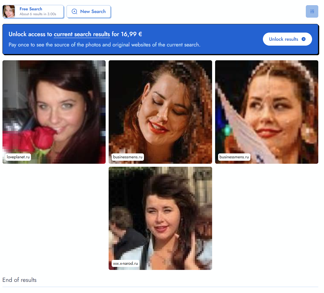Click the arrow icon in Unlock results
324x293 pixels.
coord(304,39)
